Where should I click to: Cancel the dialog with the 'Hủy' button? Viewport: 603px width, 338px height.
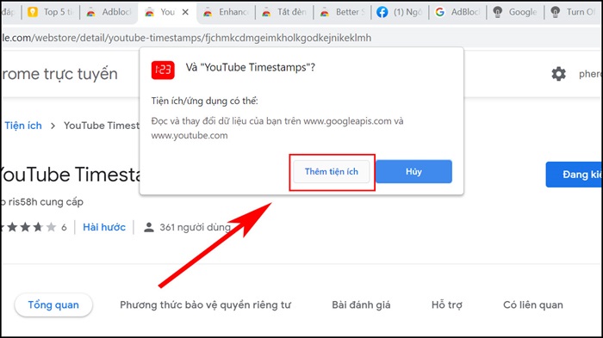413,172
